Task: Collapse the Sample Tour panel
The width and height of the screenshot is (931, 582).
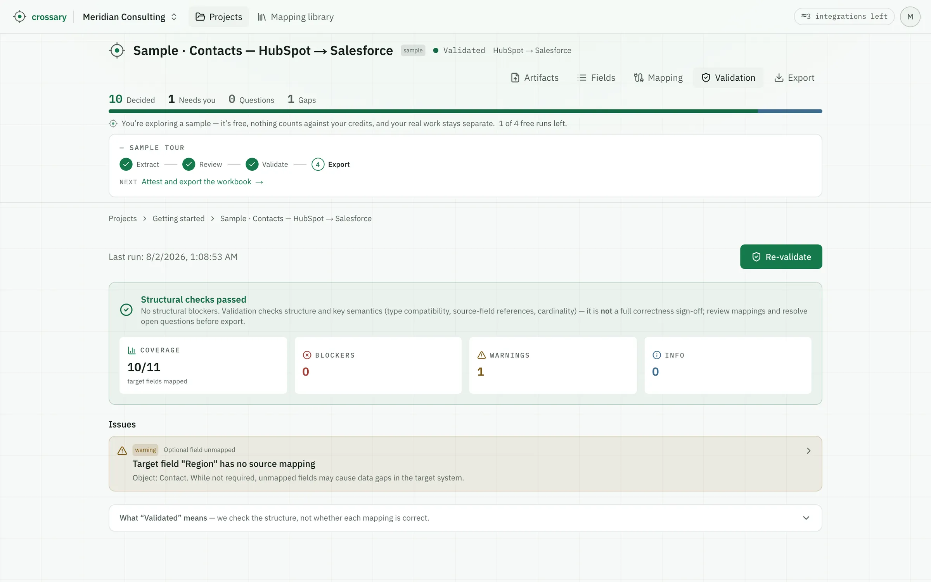Action: pos(152,148)
